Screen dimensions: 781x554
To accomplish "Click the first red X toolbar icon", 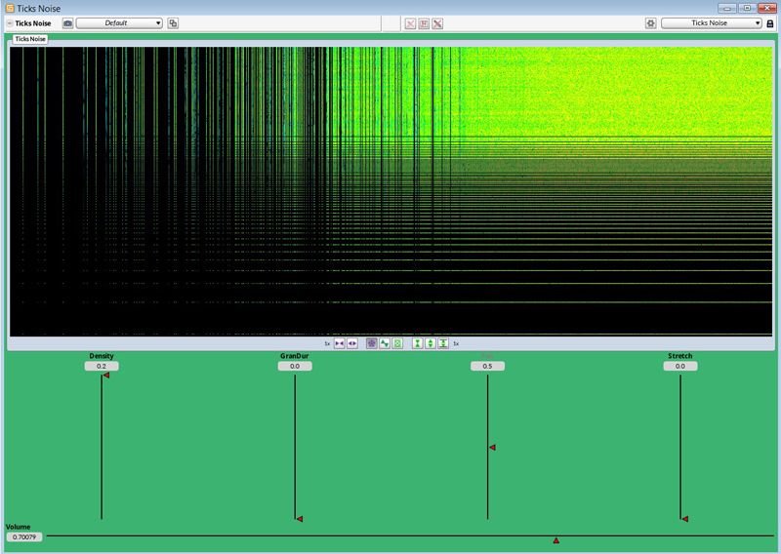I will 410,23.
